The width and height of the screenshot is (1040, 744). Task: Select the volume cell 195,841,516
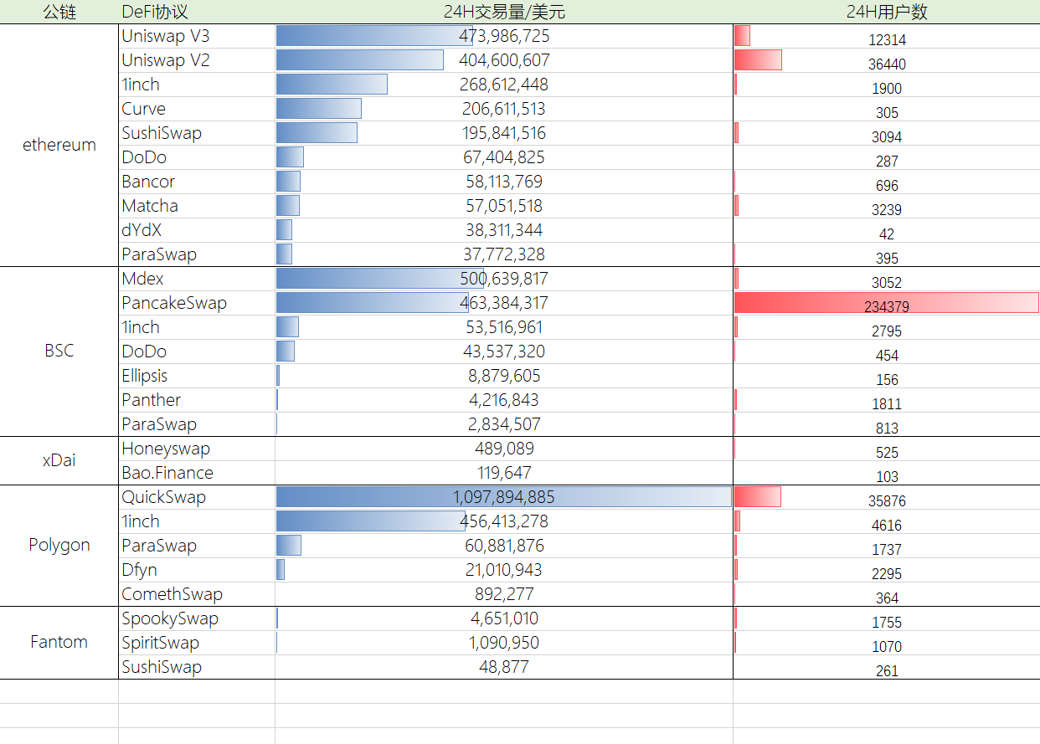point(504,133)
